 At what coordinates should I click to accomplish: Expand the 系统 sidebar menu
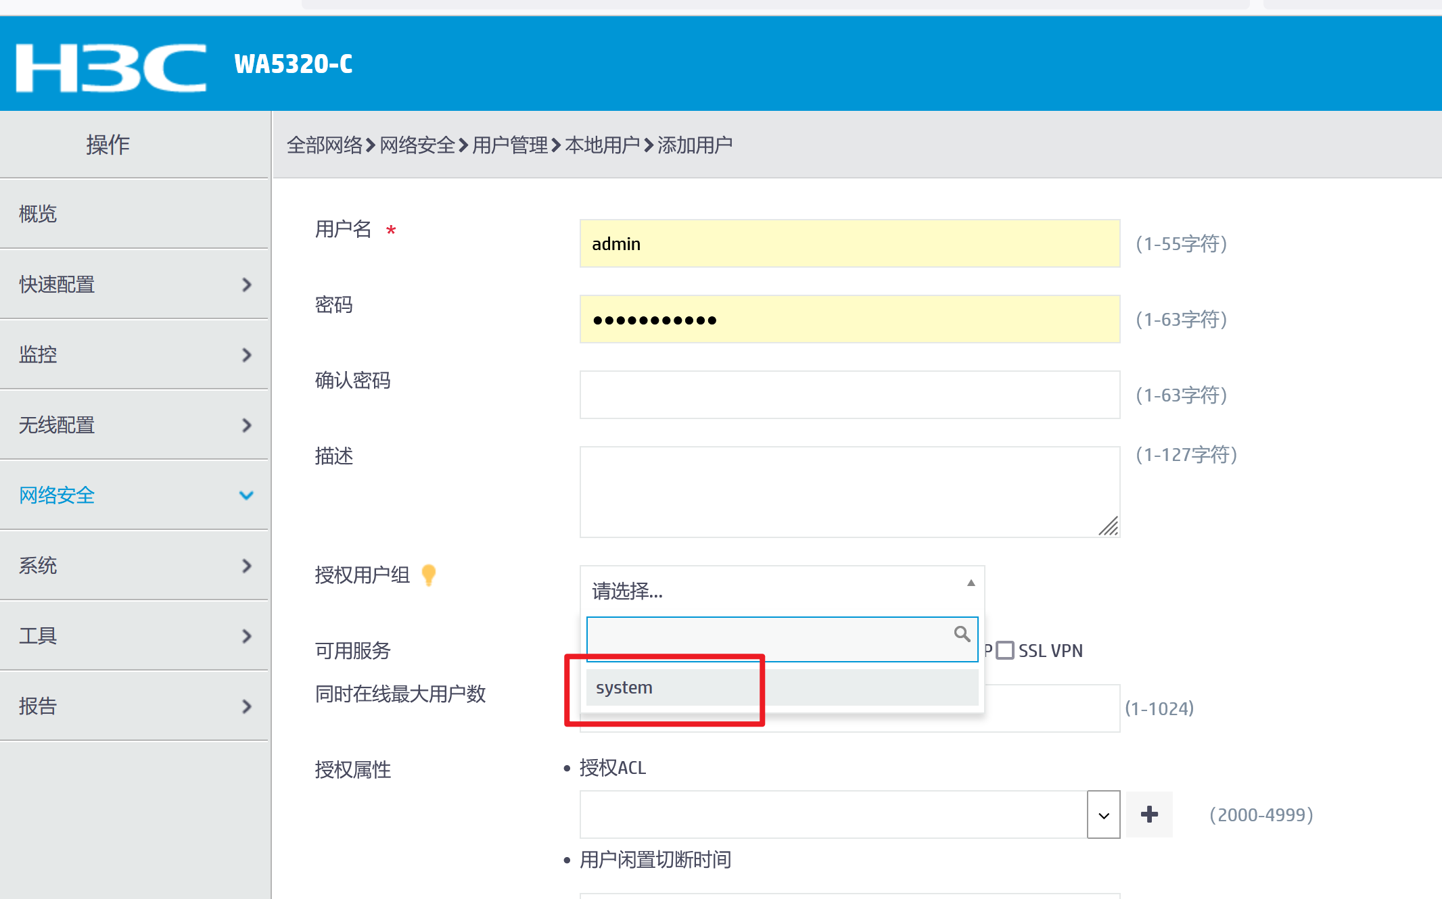point(38,566)
